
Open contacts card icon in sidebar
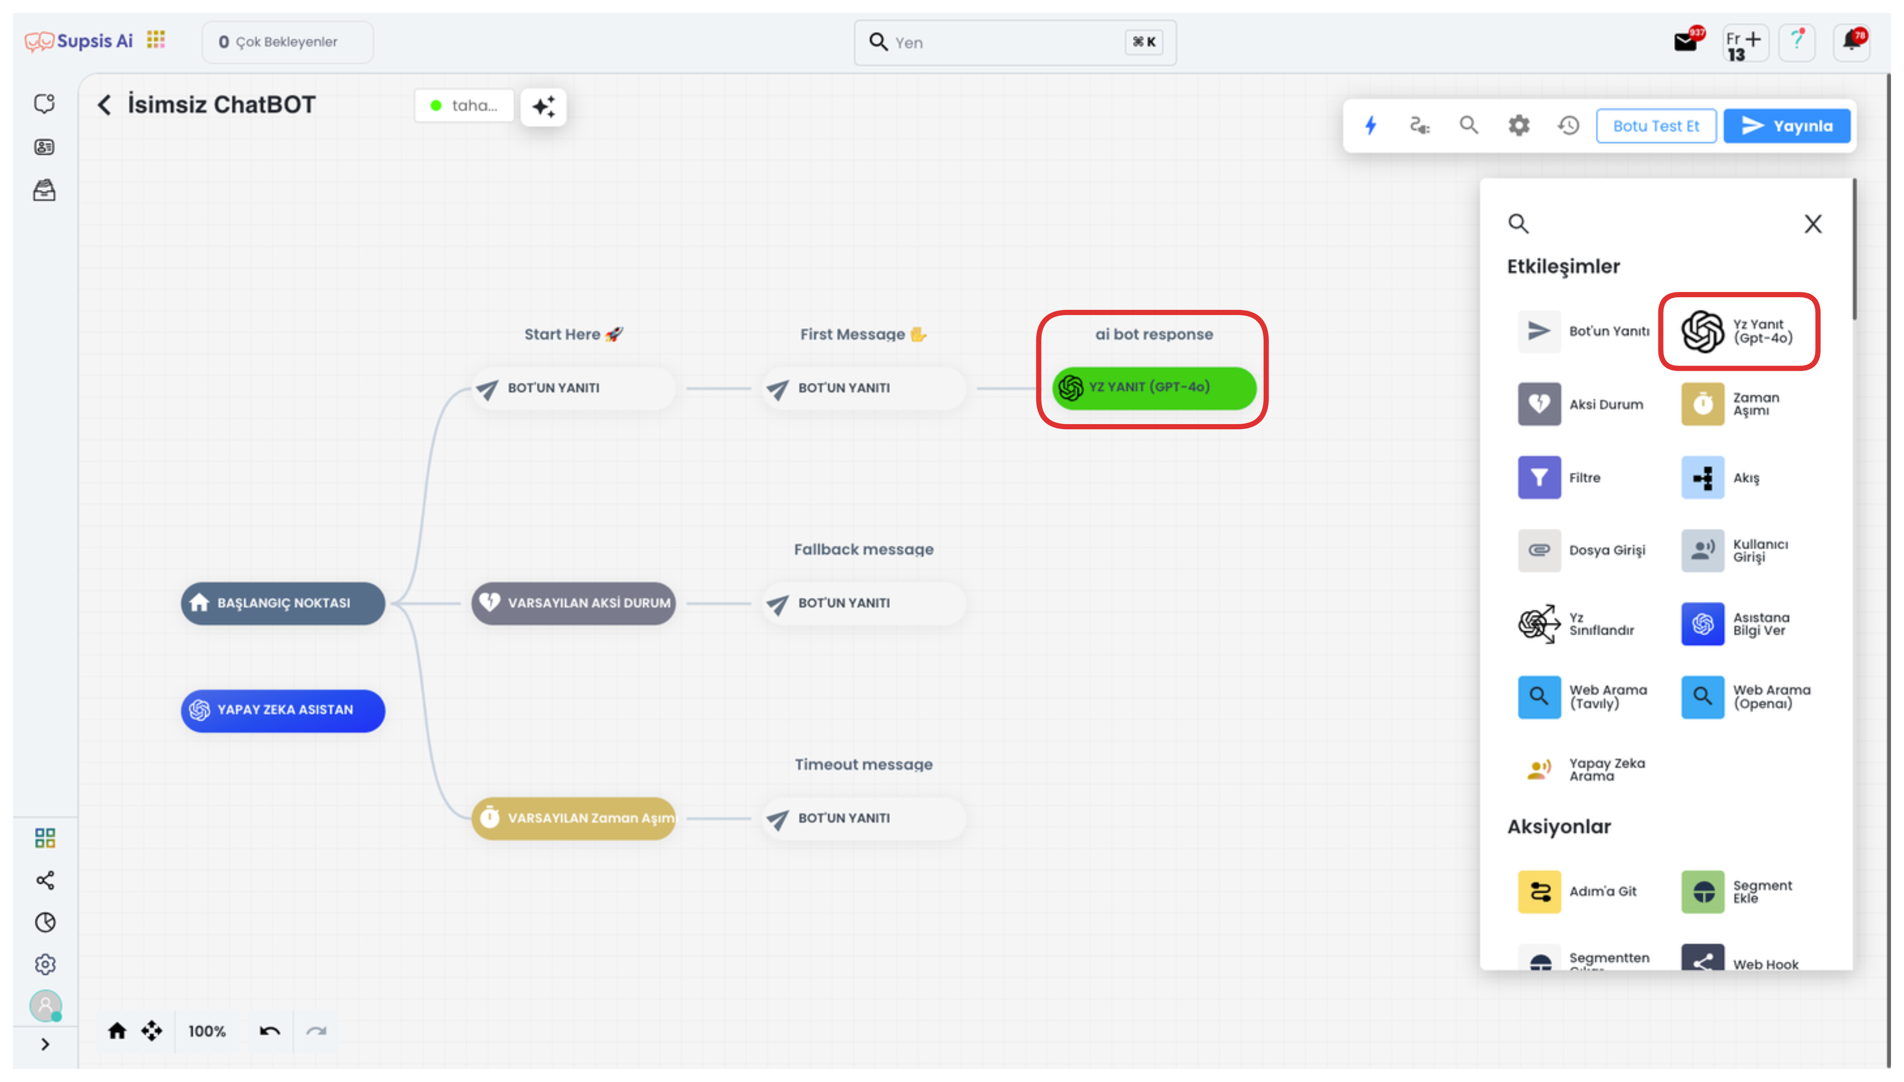[x=45, y=147]
